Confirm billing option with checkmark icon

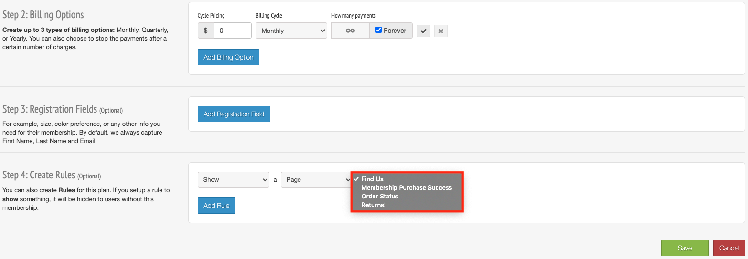pos(424,31)
